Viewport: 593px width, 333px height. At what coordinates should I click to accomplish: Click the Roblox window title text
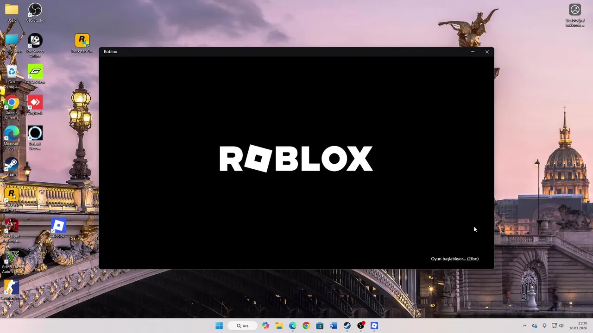tap(110, 52)
